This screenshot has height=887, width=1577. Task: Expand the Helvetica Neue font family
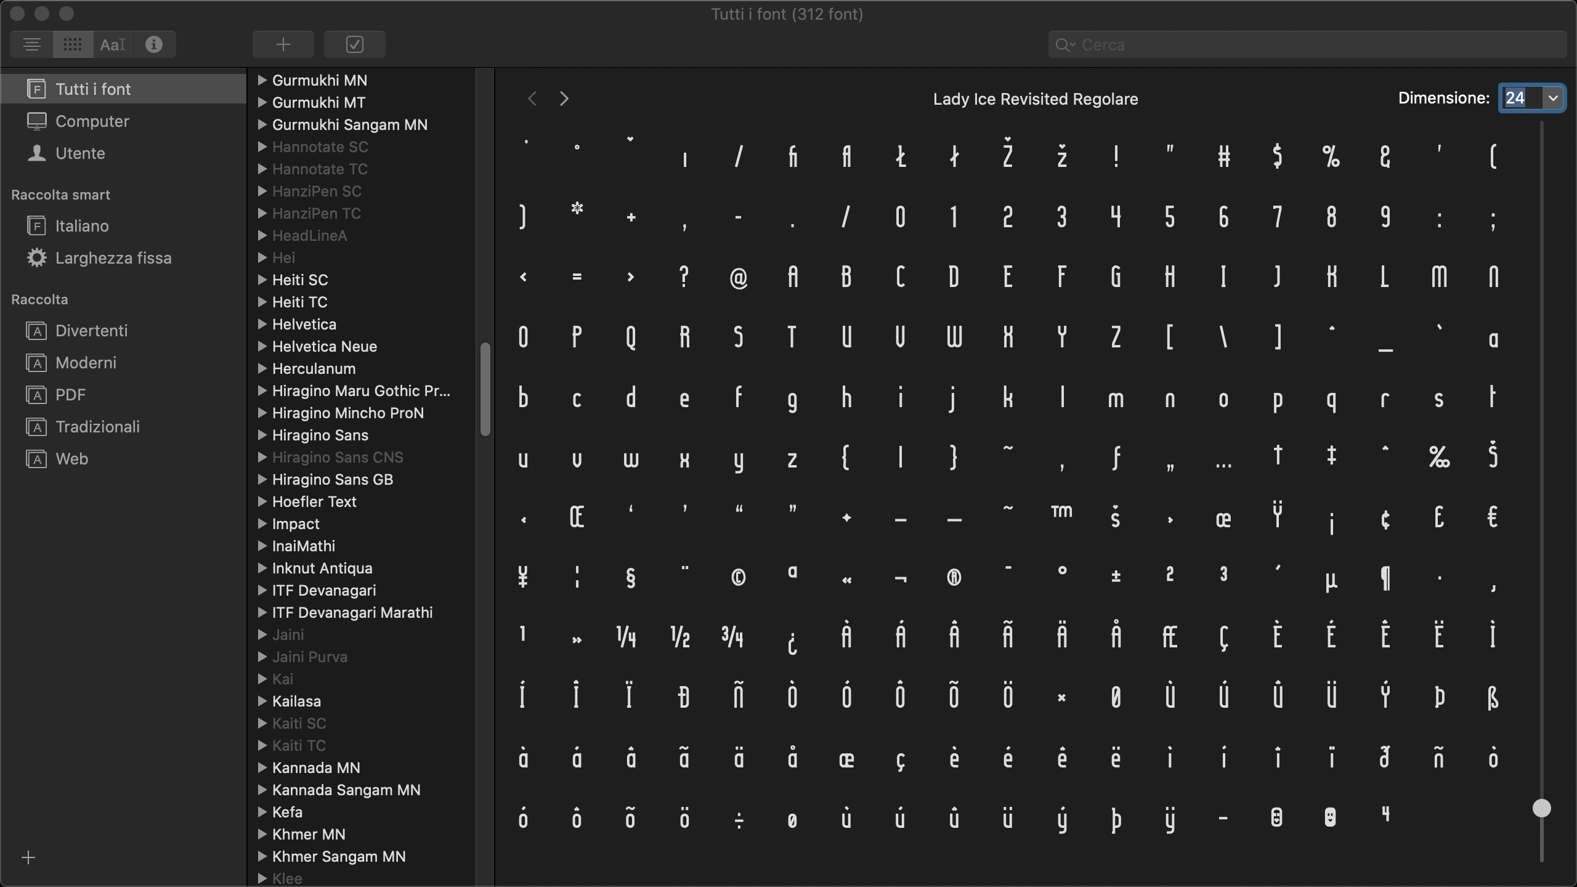(x=262, y=346)
